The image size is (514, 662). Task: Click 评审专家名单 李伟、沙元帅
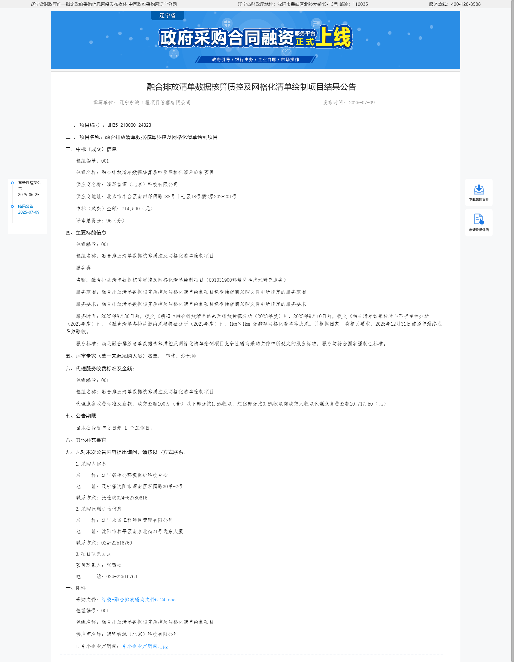(x=181, y=356)
